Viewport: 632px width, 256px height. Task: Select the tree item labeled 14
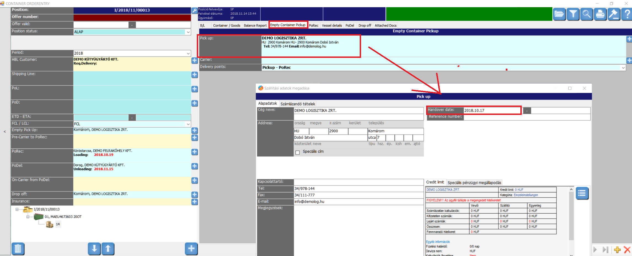click(58, 224)
